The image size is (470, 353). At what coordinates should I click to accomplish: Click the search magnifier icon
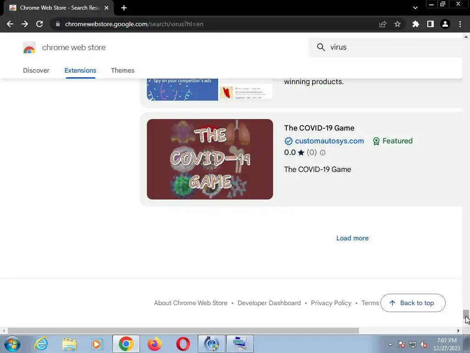click(x=321, y=47)
